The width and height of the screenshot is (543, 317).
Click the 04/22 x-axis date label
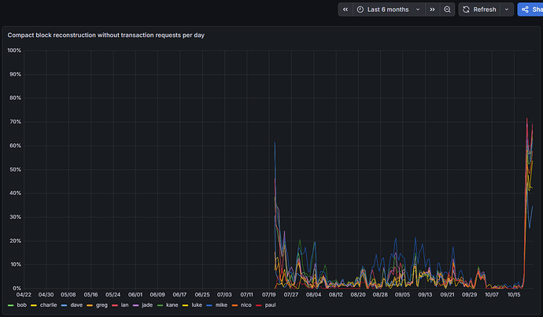[24, 295]
